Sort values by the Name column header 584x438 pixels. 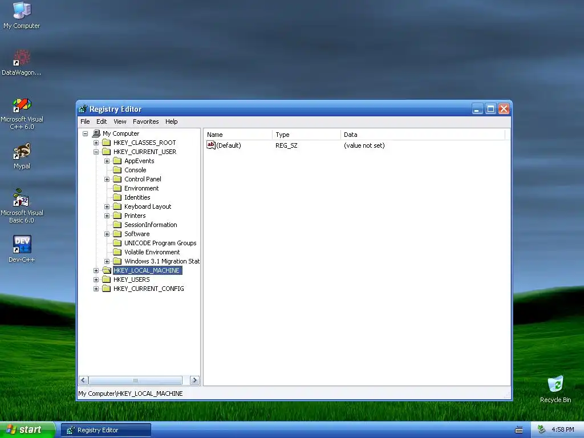(238, 135)
